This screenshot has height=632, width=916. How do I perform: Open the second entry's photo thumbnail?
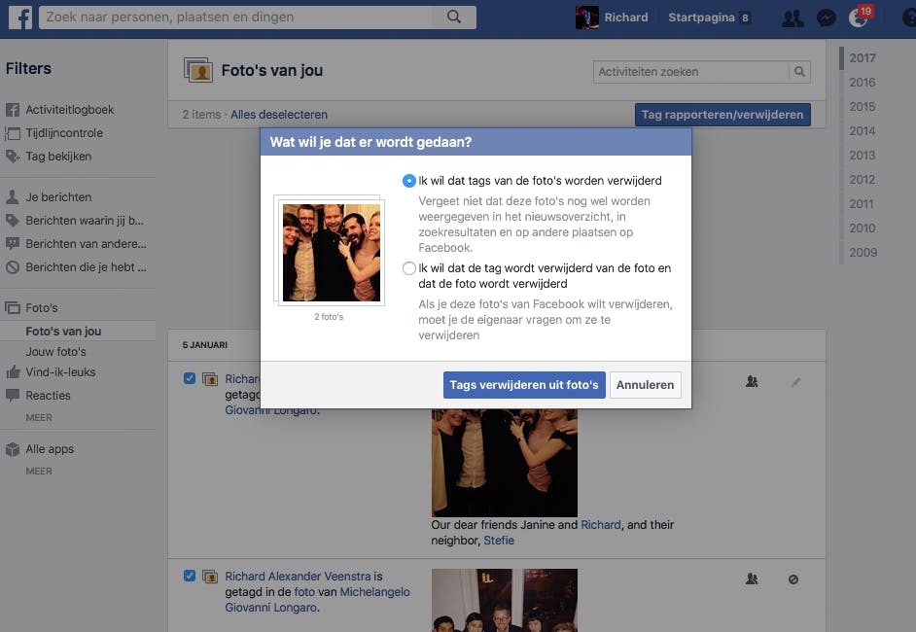[504, 601]
